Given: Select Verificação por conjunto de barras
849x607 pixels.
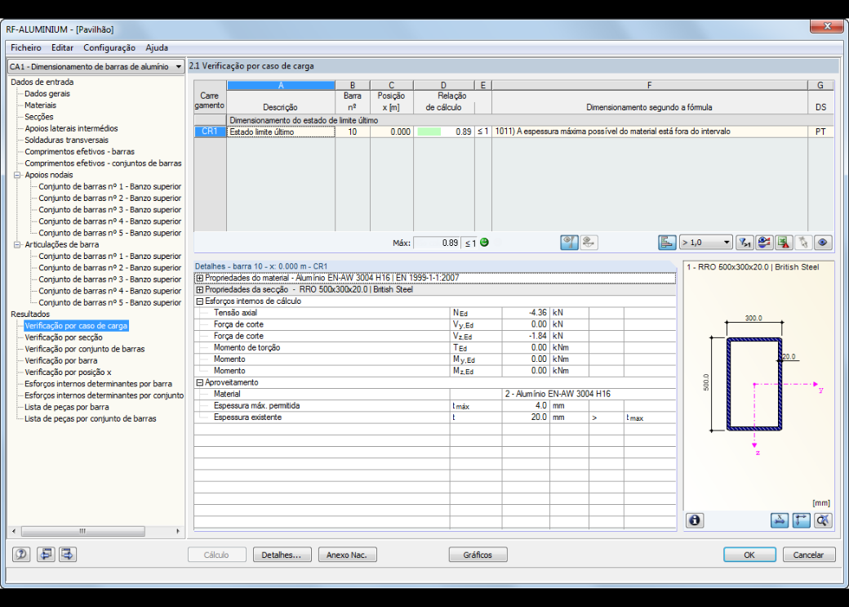Looking at the screenshot, I should click(x=84, y=349).
